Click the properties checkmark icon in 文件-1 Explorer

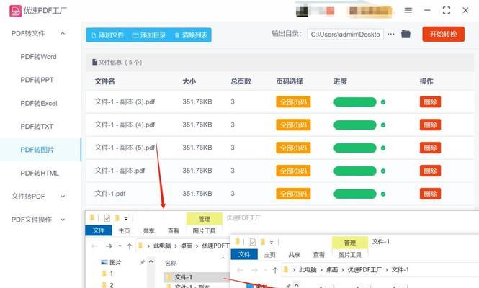tap(253, 242)
